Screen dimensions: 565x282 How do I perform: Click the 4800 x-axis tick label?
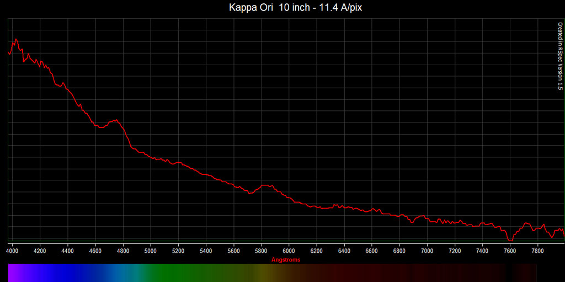pos(123,251)
